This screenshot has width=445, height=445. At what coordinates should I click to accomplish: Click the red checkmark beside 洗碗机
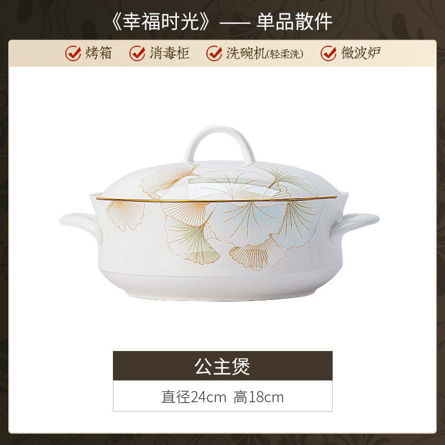(214, 53)
